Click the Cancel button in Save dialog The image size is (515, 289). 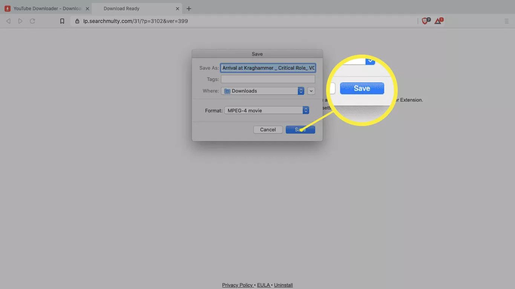[x=268, y=129]
